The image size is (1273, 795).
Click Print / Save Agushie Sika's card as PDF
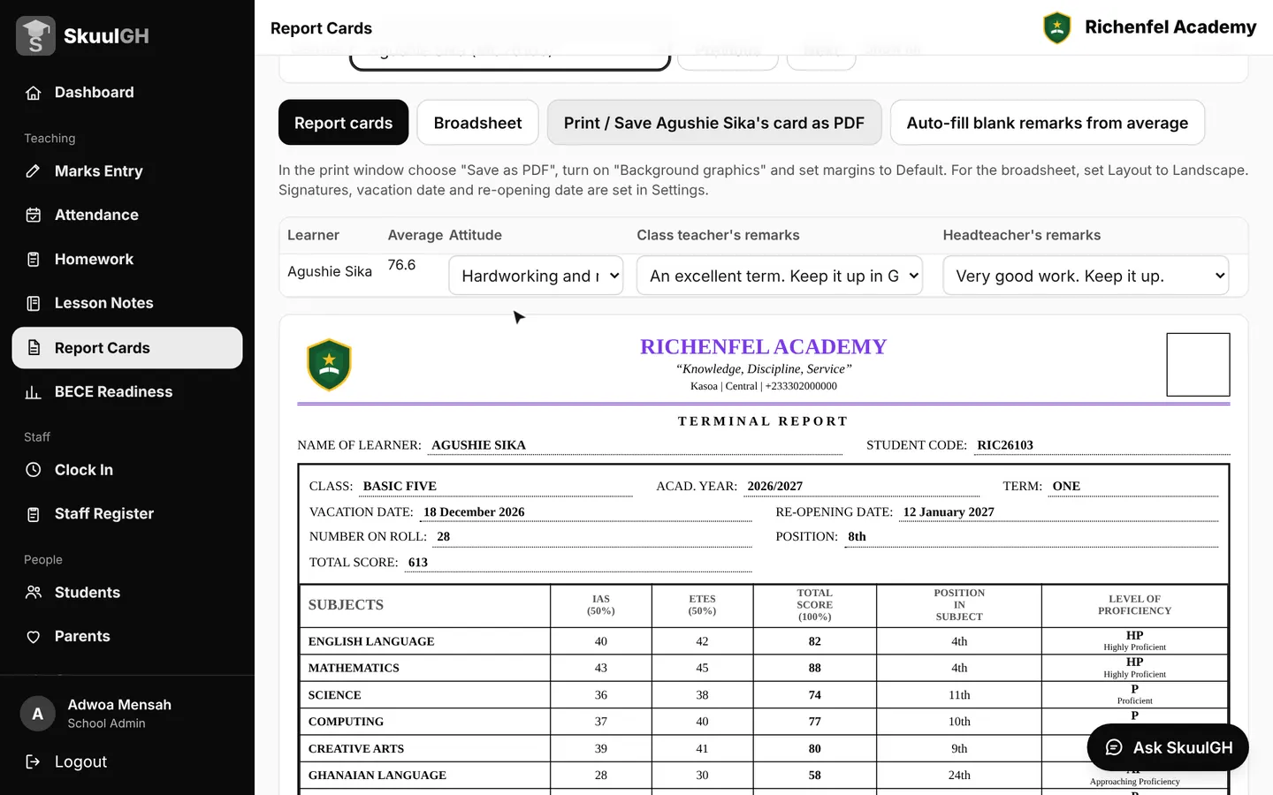(714, 123)
